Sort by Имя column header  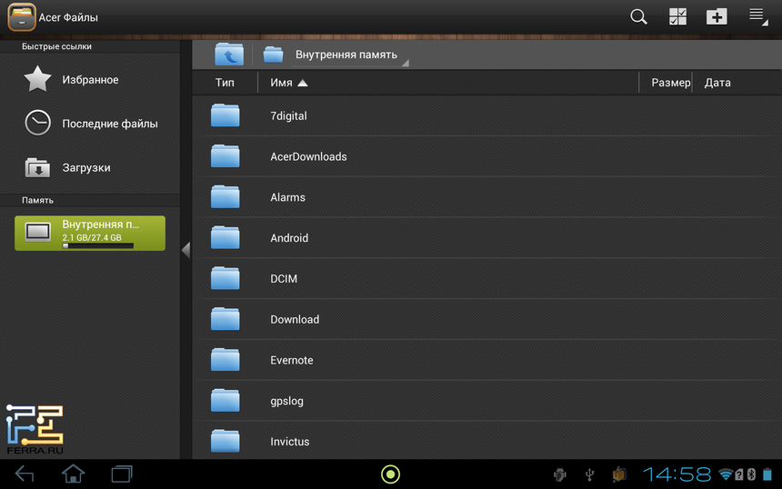click(x=281, y=83)
